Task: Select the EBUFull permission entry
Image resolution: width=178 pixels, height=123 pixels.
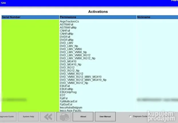Action: pyautogui.click(x=65, y=86)
